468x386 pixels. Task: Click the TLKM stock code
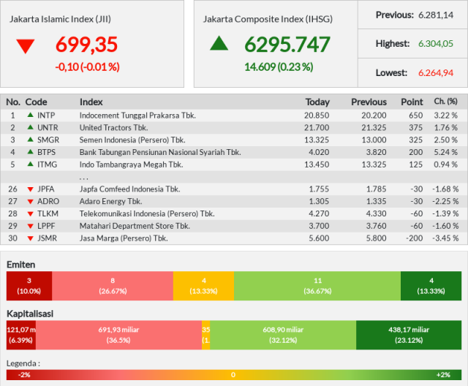pos(48,213)
